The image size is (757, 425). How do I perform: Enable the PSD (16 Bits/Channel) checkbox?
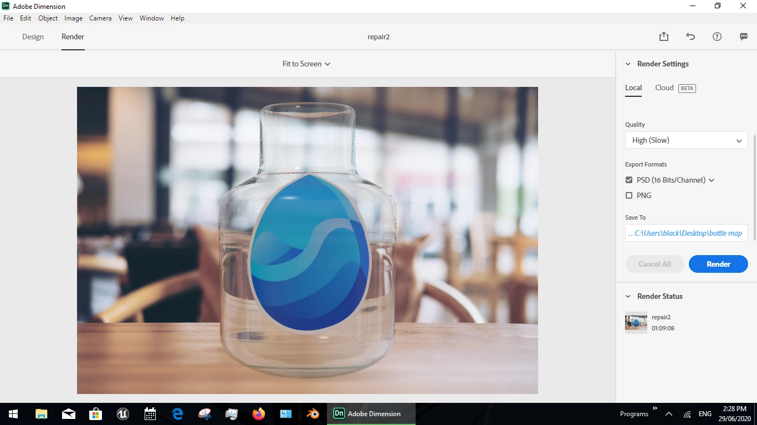[x=629, y=180]
